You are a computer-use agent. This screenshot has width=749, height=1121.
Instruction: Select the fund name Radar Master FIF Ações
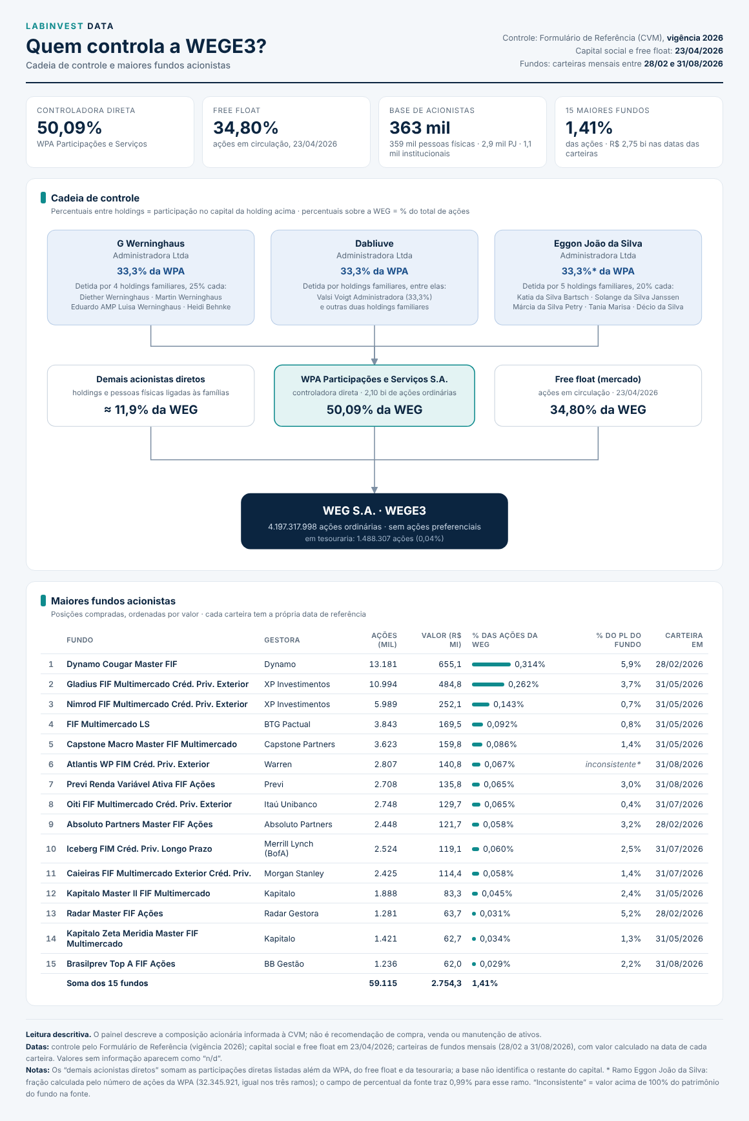pos(115,913)
